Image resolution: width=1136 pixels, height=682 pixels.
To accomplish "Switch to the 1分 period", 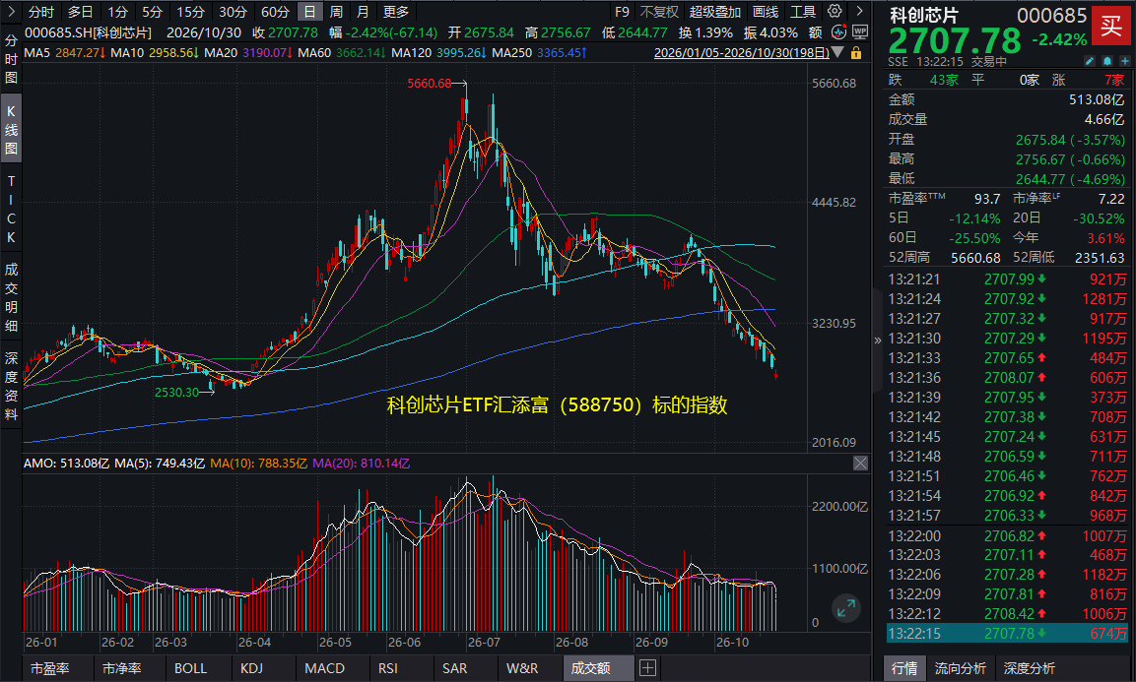I will tap(117, 12).
